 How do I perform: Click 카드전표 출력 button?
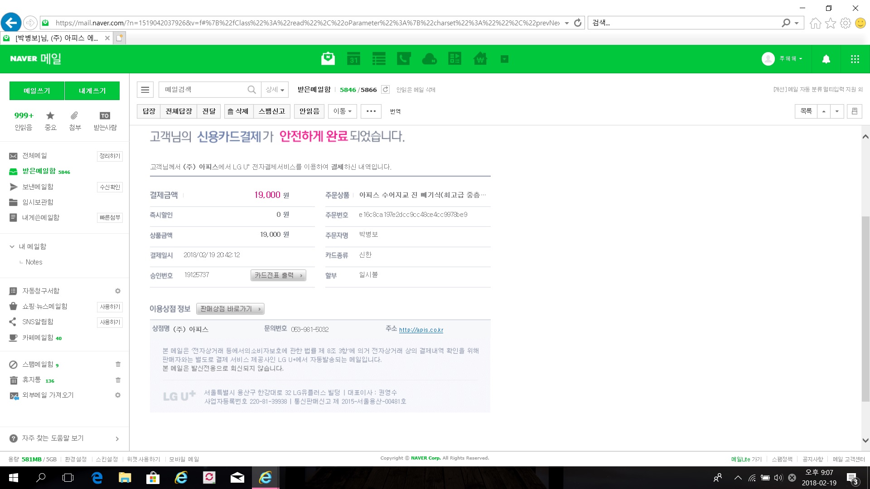[278, 275]
